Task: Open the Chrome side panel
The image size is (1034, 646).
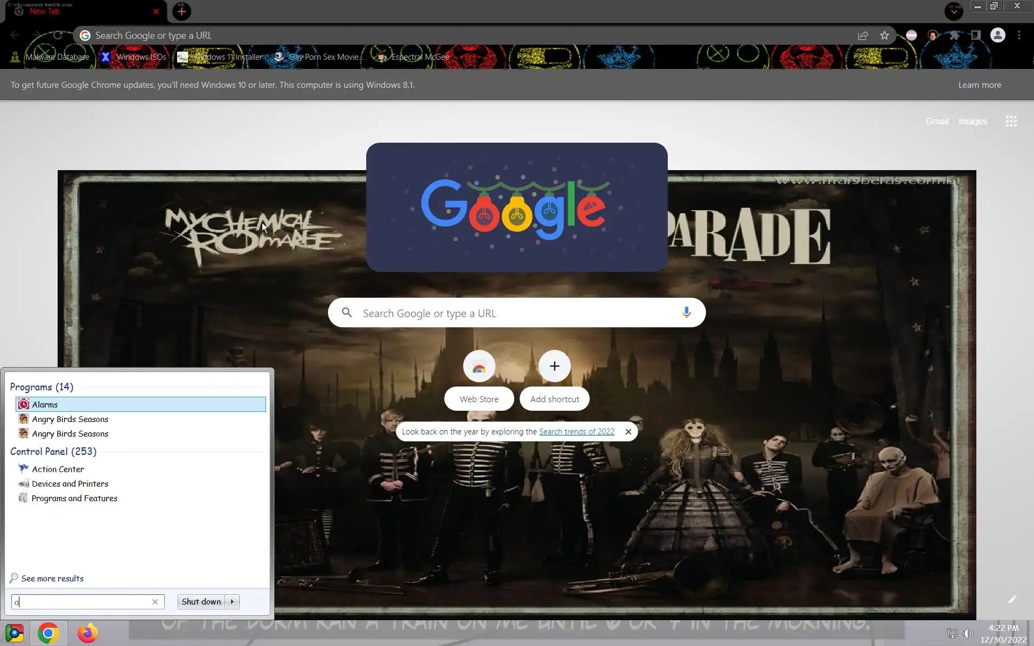Action: pos(976,36)
